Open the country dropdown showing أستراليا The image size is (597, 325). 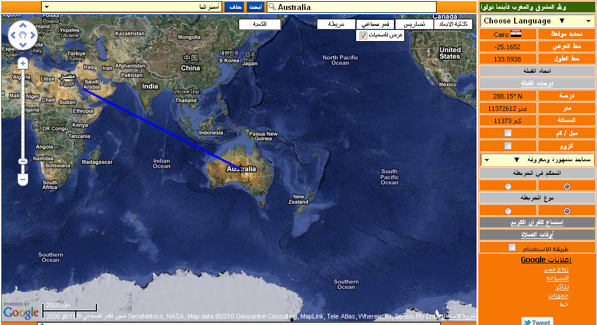coord(132,7)
